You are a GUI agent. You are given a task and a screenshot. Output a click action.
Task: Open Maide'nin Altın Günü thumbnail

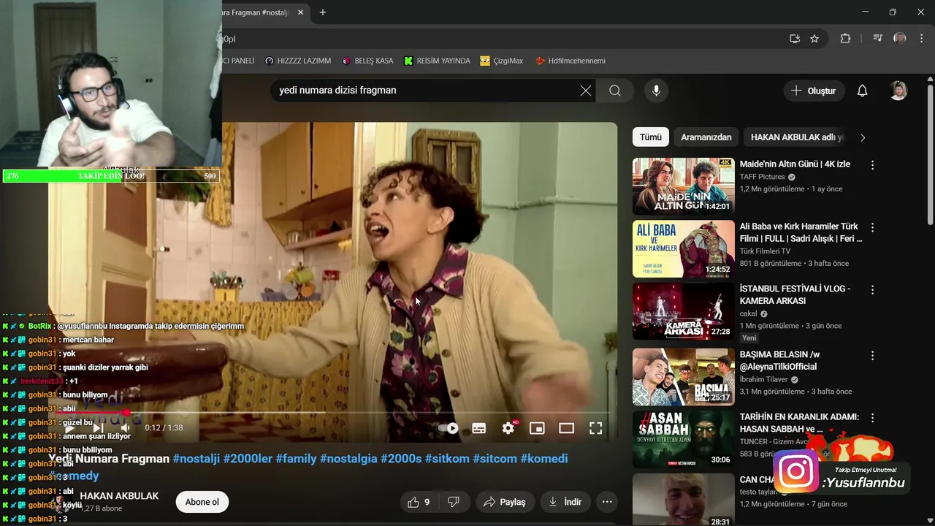684,186
